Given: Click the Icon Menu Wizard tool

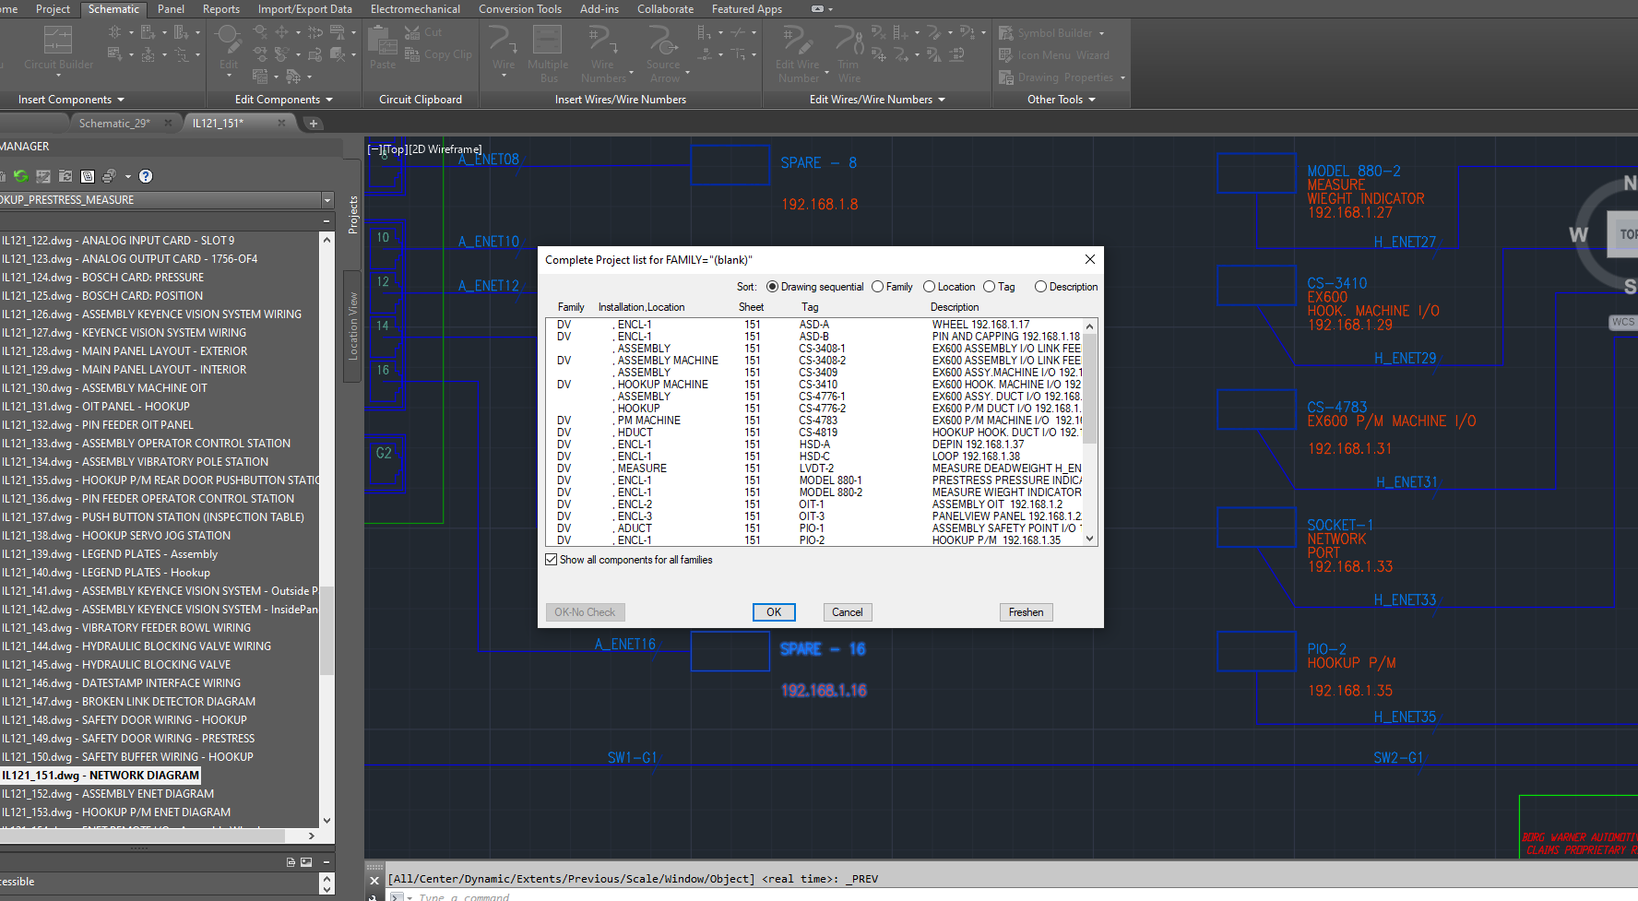Looking at the screenshot, I should [x=1054, y=55].
